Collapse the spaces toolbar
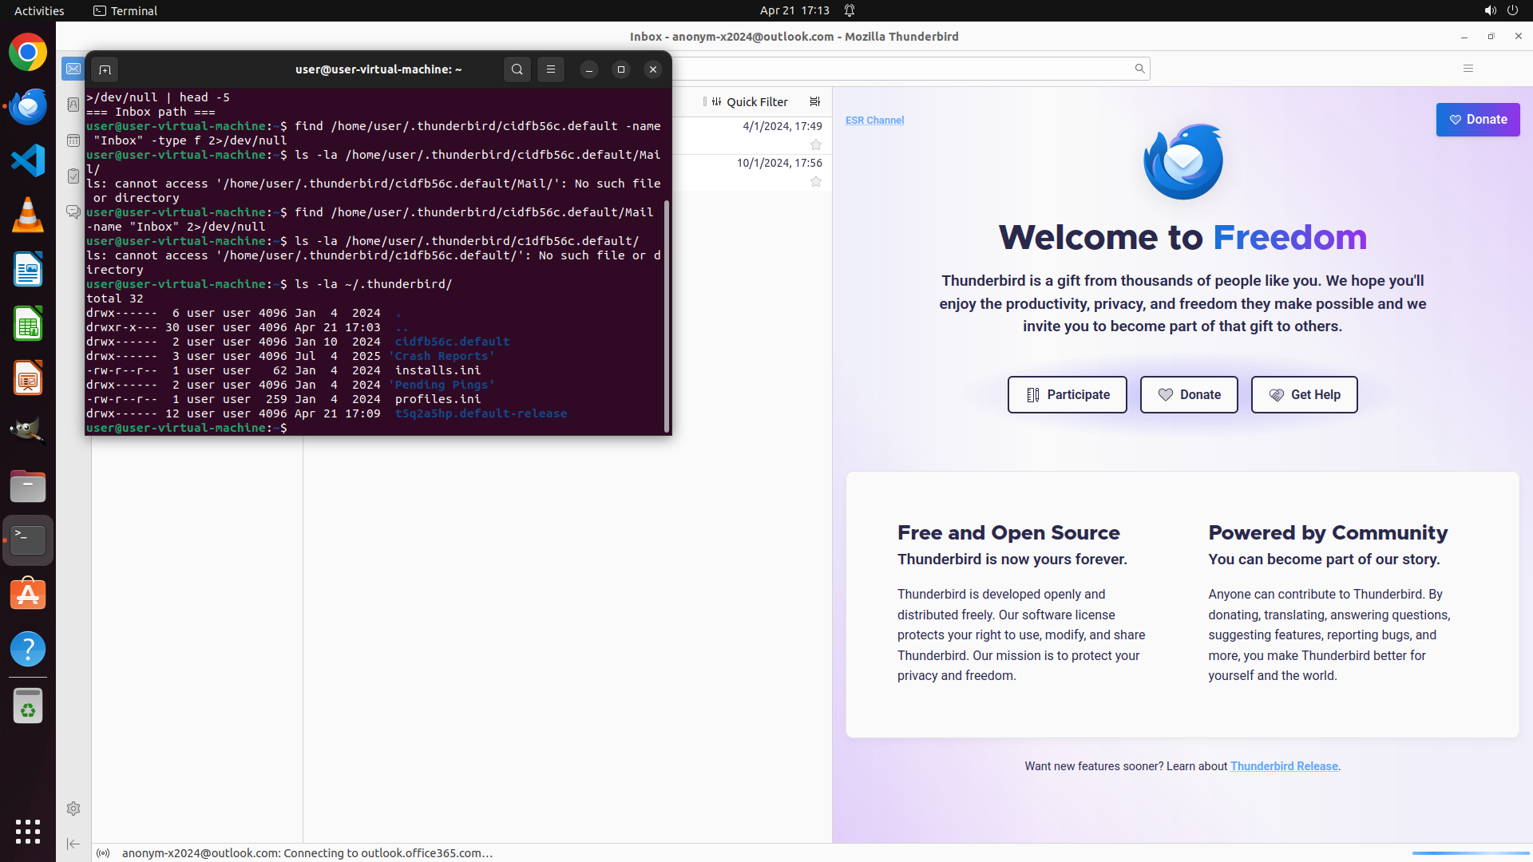Viewport: 1533px width, 862px height. point(73,844)
